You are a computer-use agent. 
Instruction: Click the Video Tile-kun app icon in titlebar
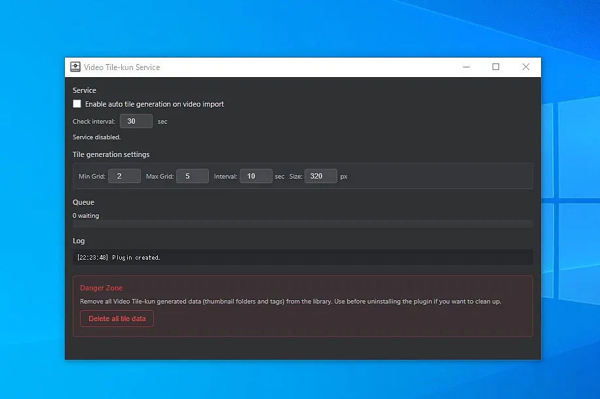tap(75, 67)
